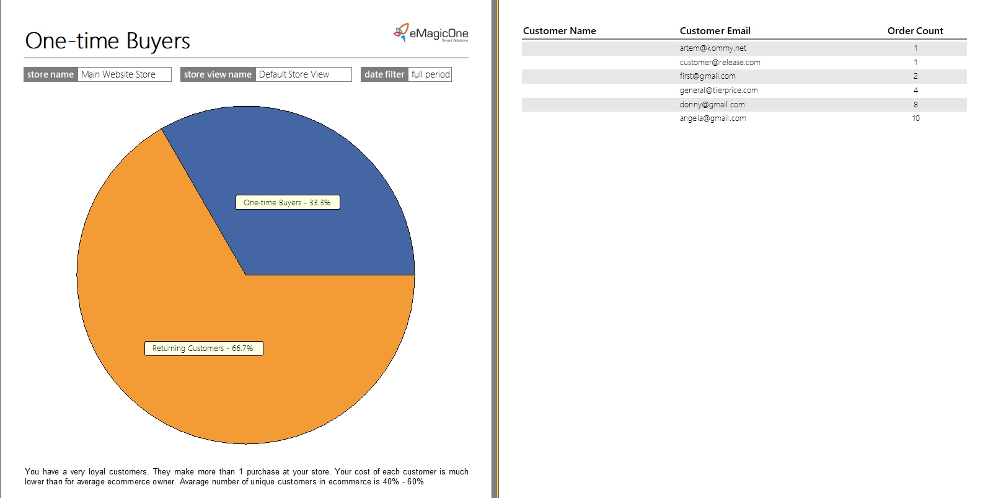Viewport: 988px width, 498px height.
Task: Click the eMagicOne logo
Action: 431,33
